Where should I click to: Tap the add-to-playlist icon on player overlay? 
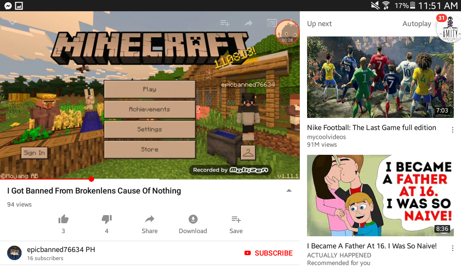point(225,23)
